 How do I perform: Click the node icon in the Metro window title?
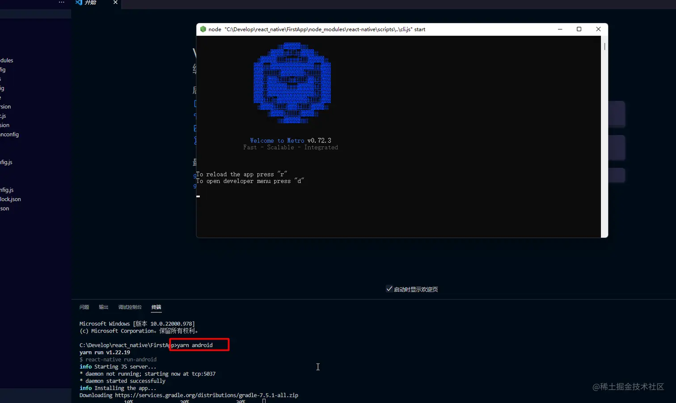tap(203, 29)
